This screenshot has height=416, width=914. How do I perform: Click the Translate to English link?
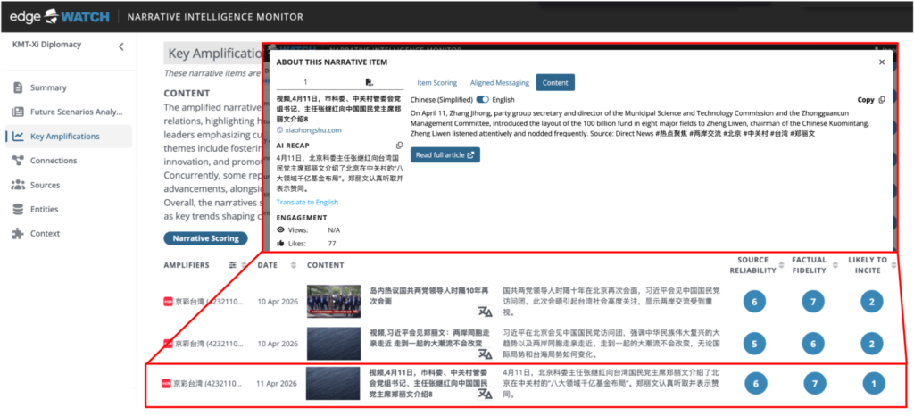tap(307, 202)
